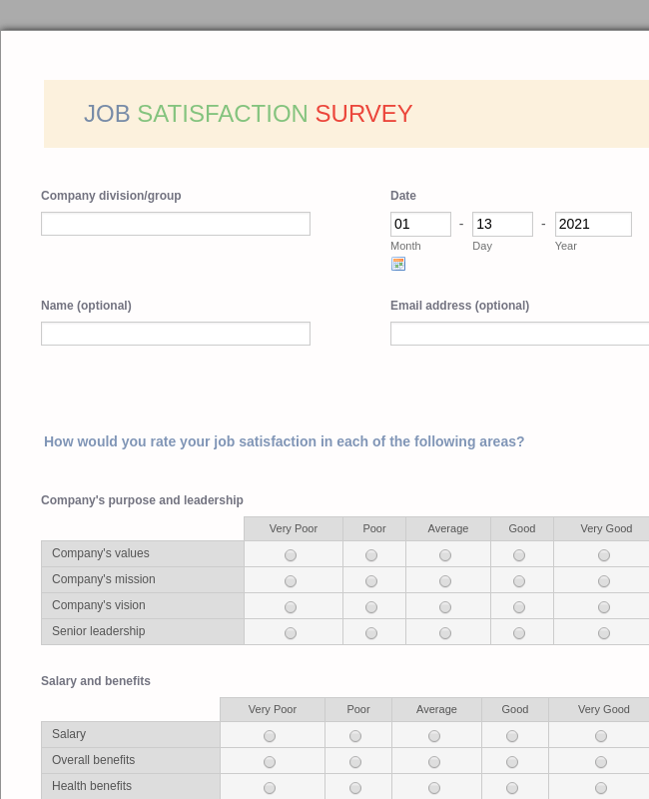Rate Health benefits as Average
Screen dimensions: 649x799
(x=434, y=787)
